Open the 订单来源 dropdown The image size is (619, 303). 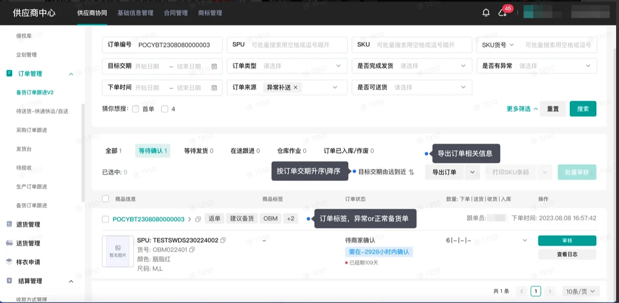pyautogui.click(x=287, y=87)
